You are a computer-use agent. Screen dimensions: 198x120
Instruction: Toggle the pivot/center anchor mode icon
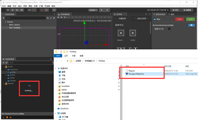click(30, 10)
